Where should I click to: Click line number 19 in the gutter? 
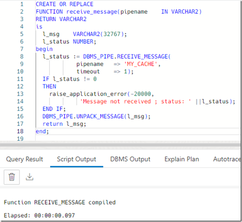(20, 139)
